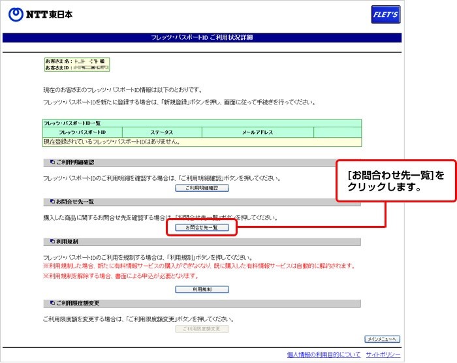Go to メインメニューへ button
The width and height of the screenshot is (457, 363).
click(381, 339)
